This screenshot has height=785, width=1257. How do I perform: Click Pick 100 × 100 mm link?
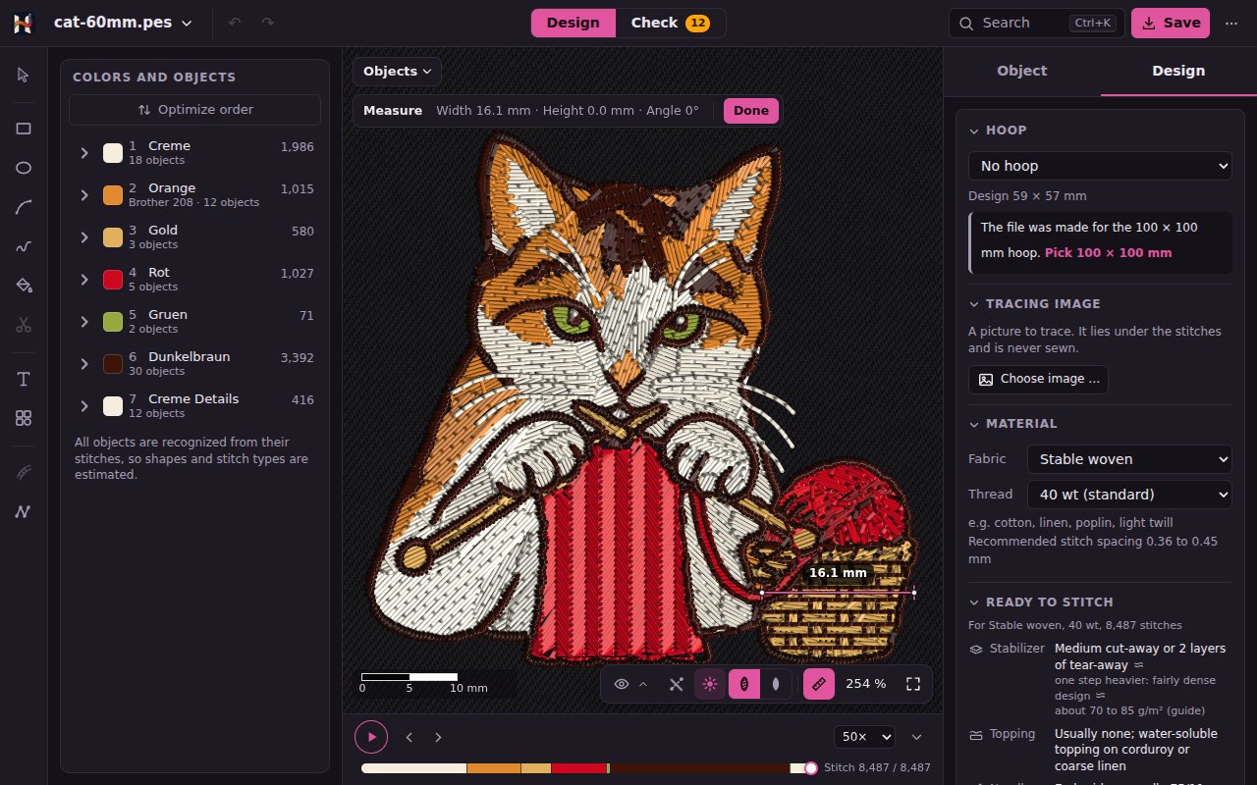(1108, 252)
